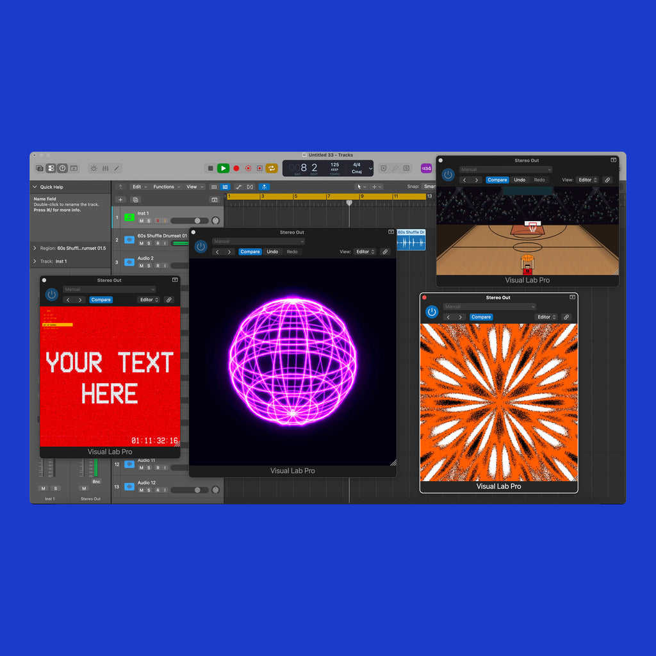Click the green Play button
The width and height of the screenshot is (656, 656).
click(224, 168)
